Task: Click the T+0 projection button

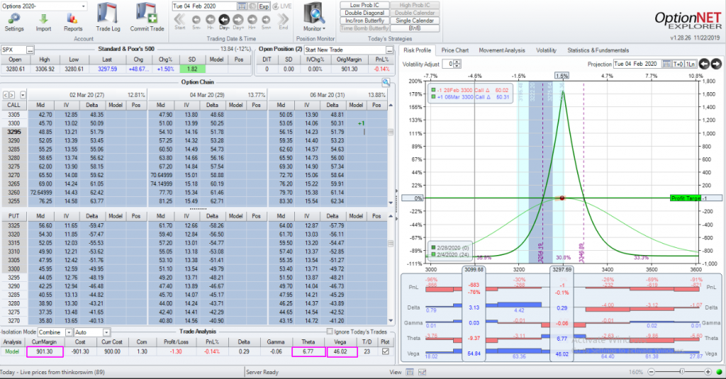Action: coord(678,64)
